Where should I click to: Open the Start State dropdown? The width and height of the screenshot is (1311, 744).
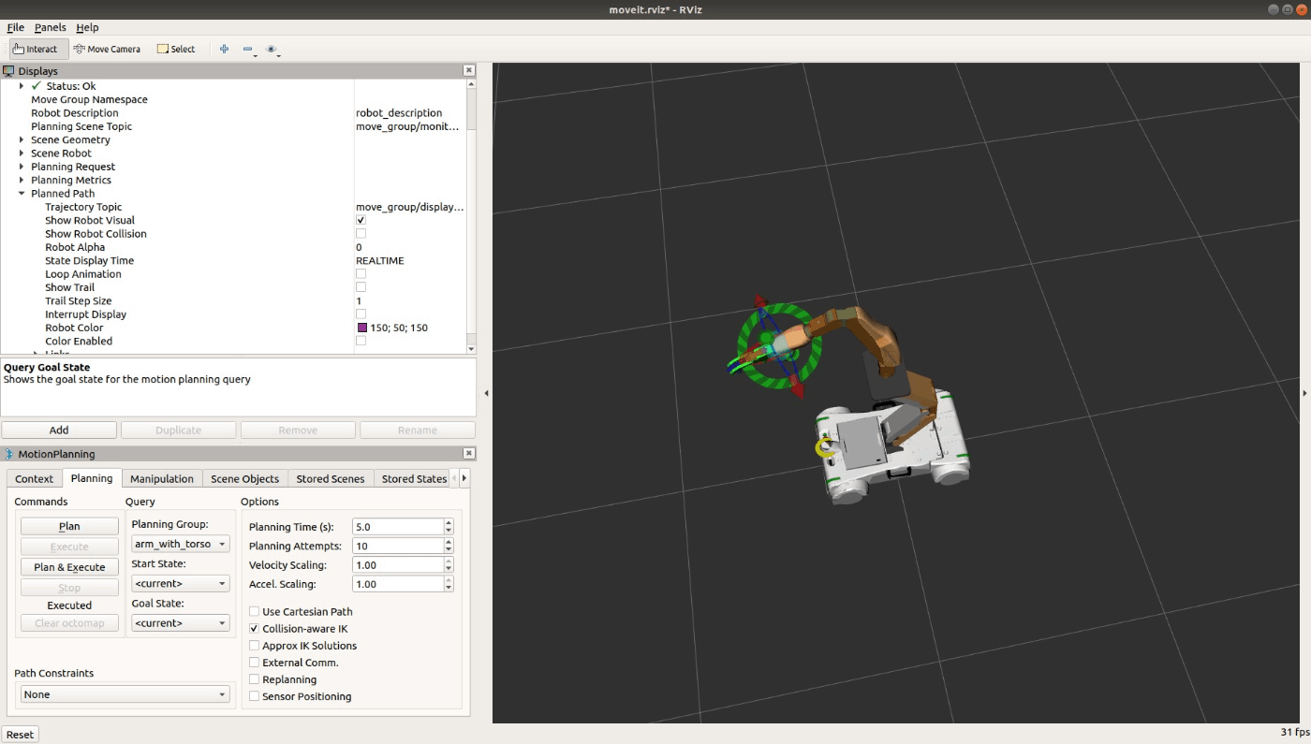coord(180,584)
